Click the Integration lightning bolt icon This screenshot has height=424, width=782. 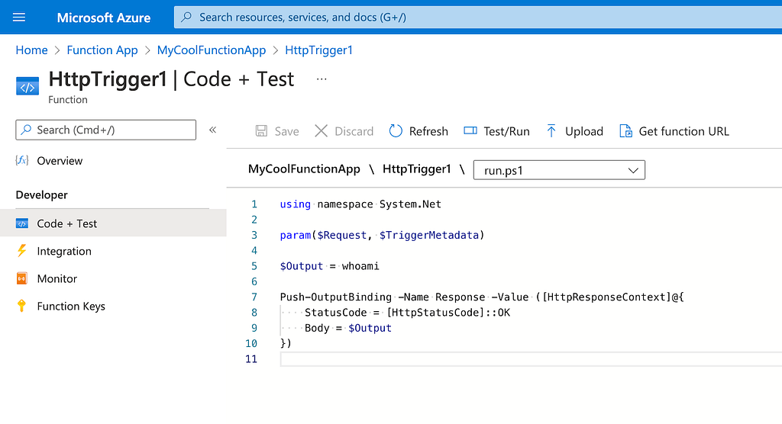[x=21, y=251]
